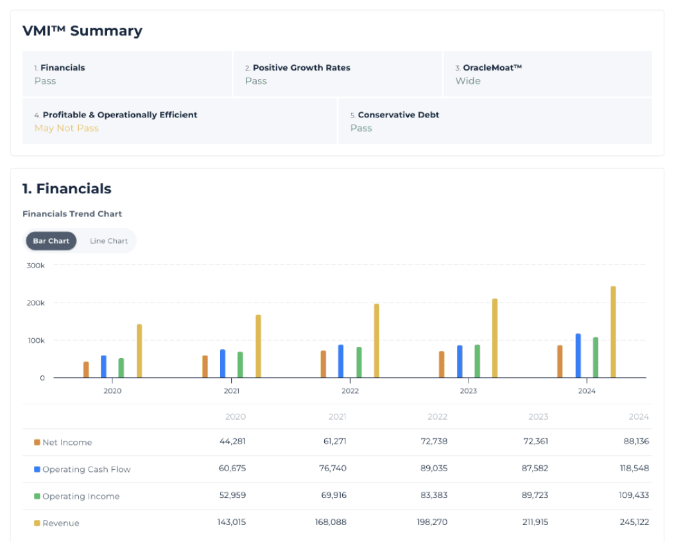Click the 2021 label on chart axis
This screenshot has width=681, height=543.
pos(232,391)
